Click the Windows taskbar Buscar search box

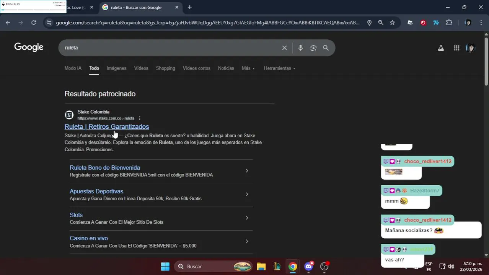point(213,266)
